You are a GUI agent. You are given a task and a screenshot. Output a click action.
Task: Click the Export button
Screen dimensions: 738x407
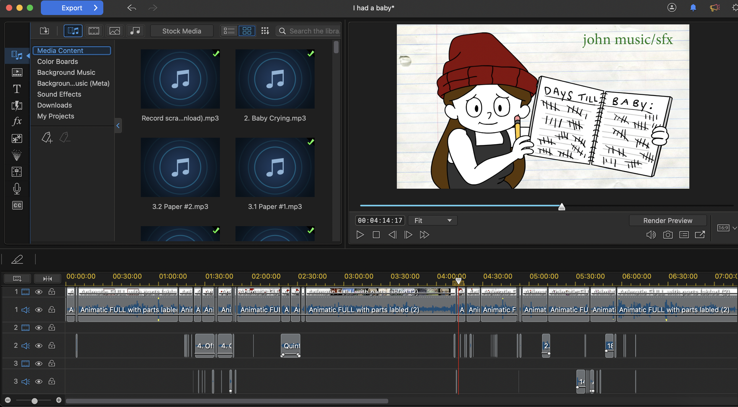pyautogui.click(x=72, y=8)
